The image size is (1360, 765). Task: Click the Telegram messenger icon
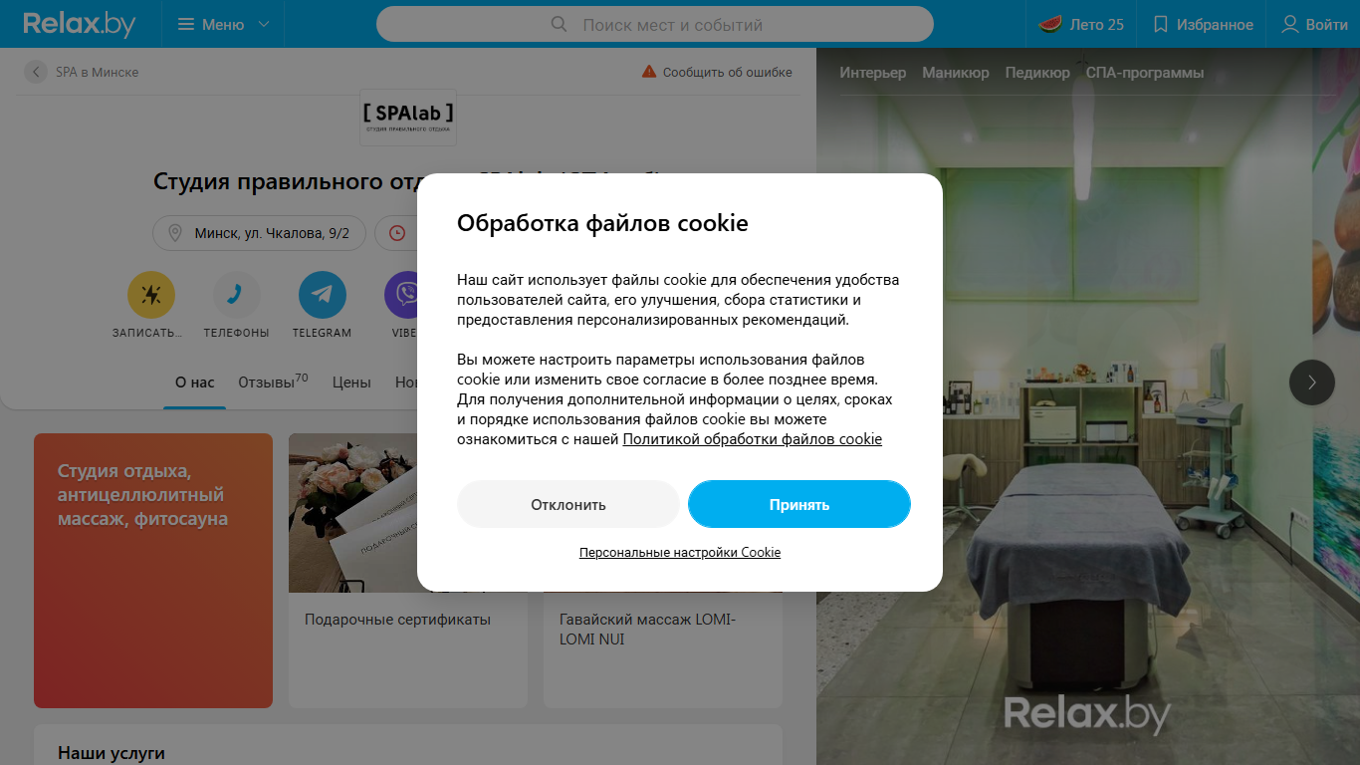323,295
